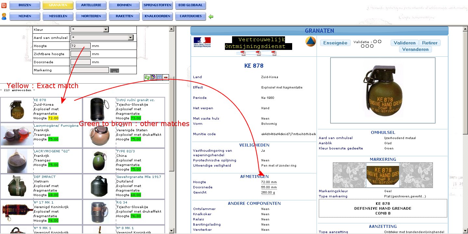Open the CARTOUCHES section
Image resolution: width=468 pixels, height=234 pixels.
pyautogui.click(x=190, y=16)
